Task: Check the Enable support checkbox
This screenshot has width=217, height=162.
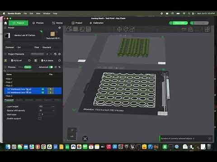Action: pos(40,118)
